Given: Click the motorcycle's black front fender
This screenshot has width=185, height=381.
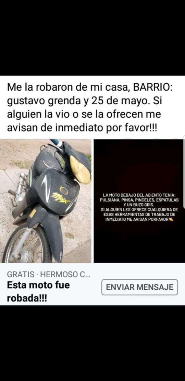Looking at the screenshot, I should (49, 231).
